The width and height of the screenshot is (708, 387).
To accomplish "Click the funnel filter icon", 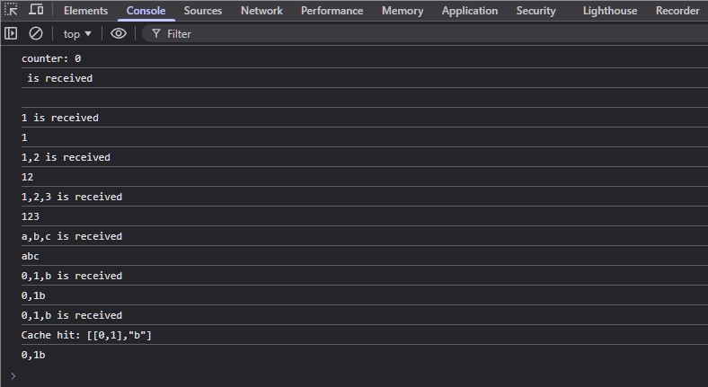I will (x=156, y=33).
